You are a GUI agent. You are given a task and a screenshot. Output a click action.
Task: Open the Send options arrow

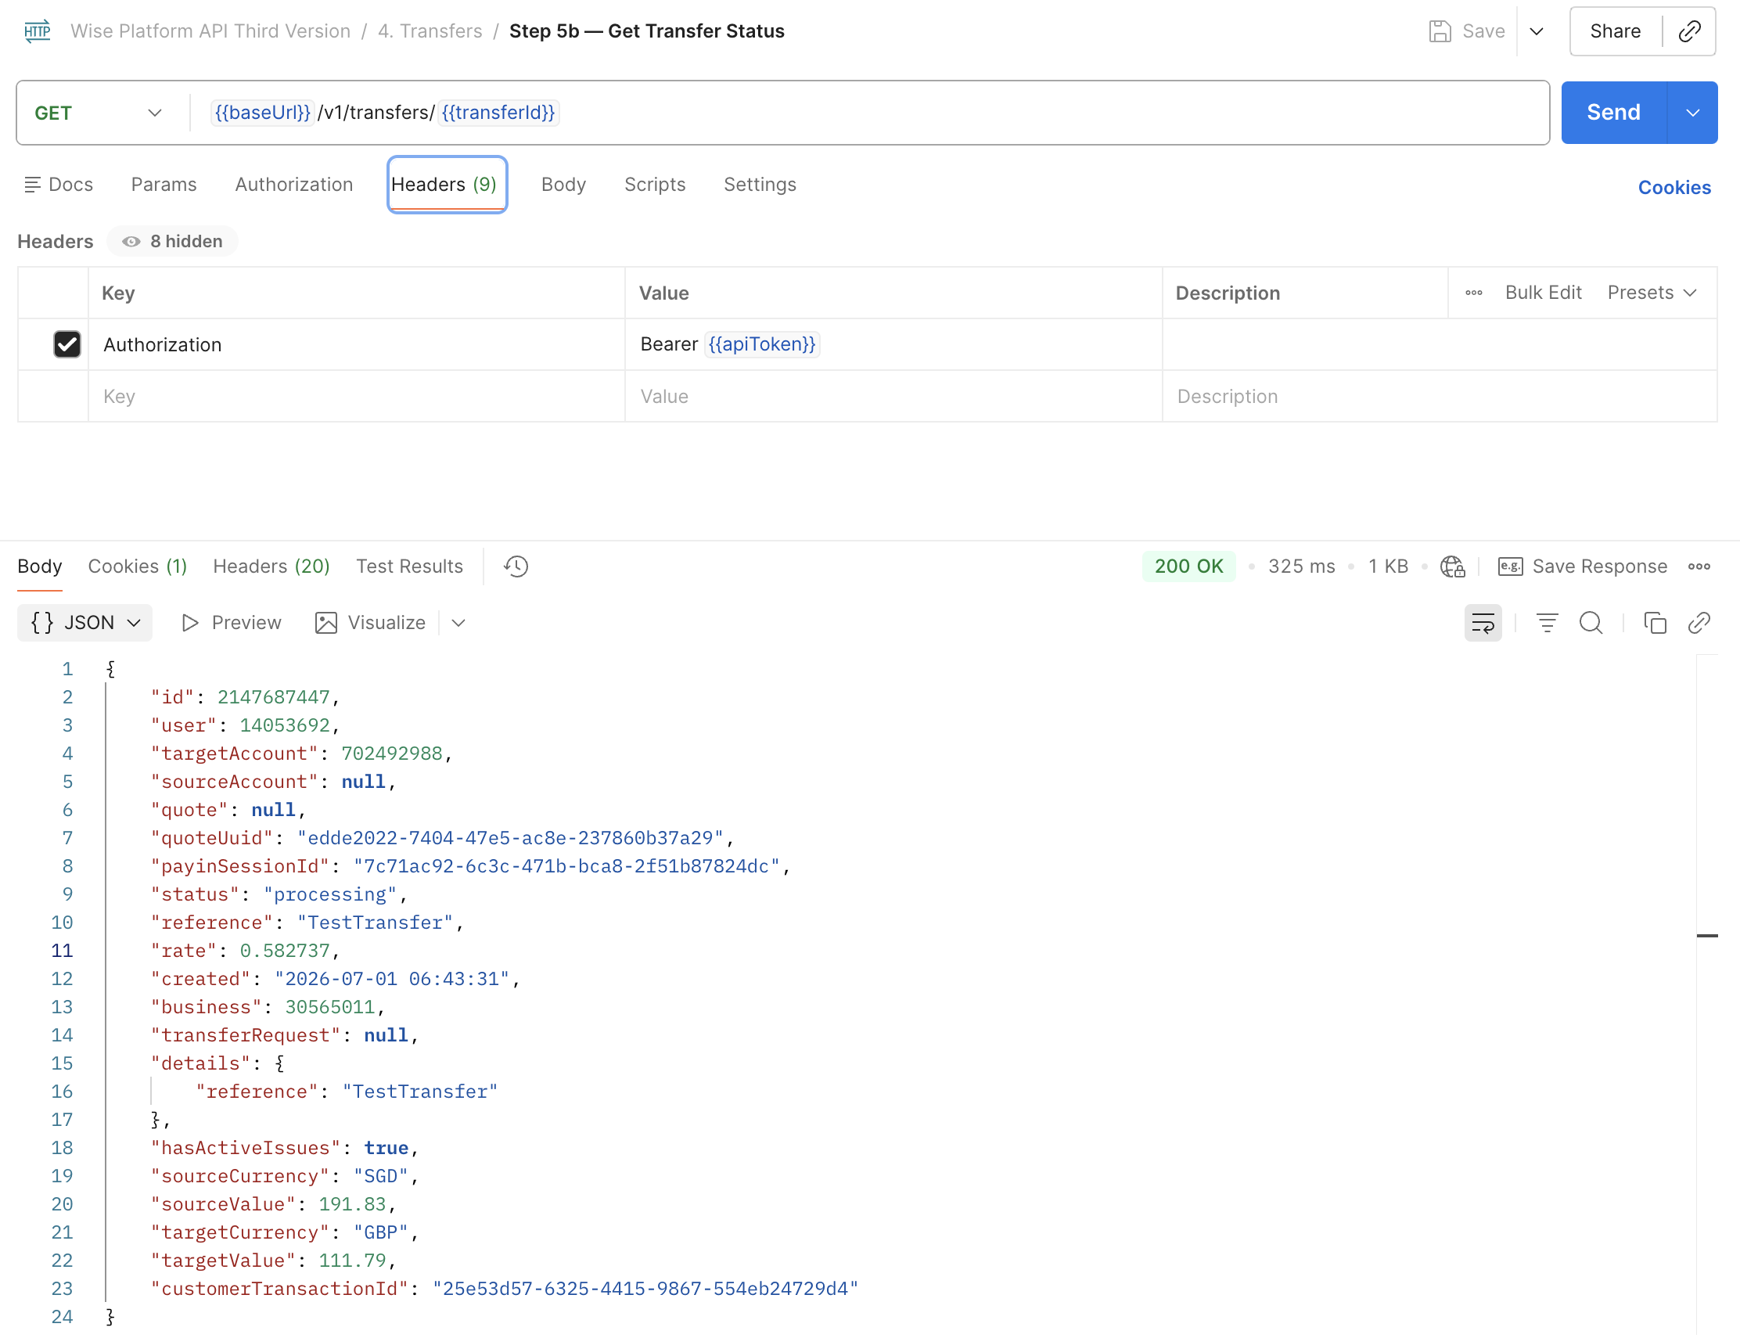(1692, 113)
